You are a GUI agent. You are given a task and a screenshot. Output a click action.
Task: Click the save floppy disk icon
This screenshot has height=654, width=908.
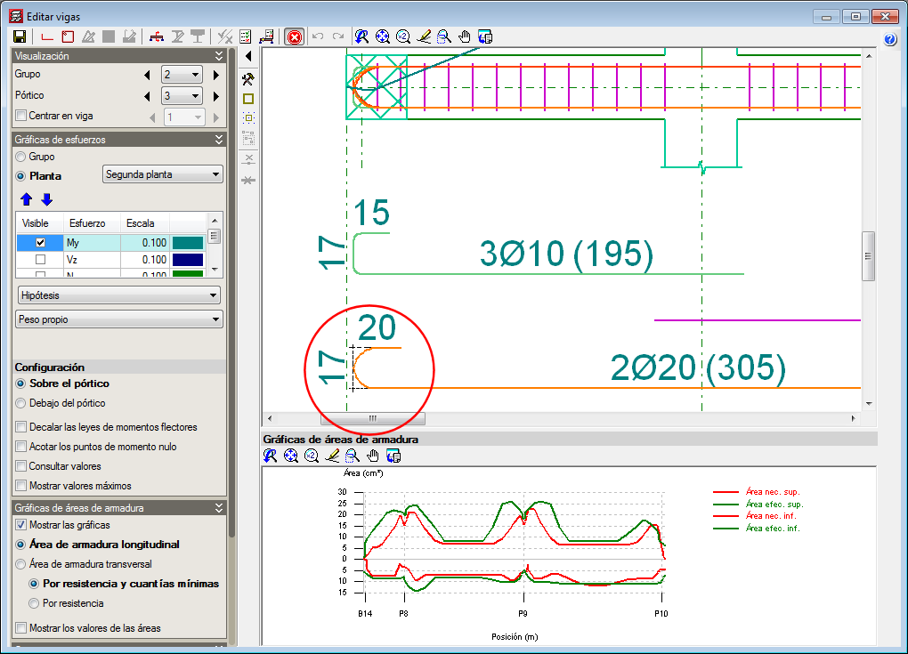[19, 36]
